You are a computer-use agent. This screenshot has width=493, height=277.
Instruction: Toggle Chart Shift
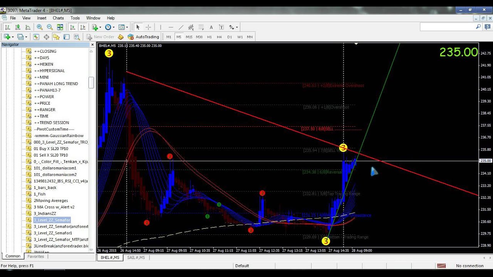(82, 27)
